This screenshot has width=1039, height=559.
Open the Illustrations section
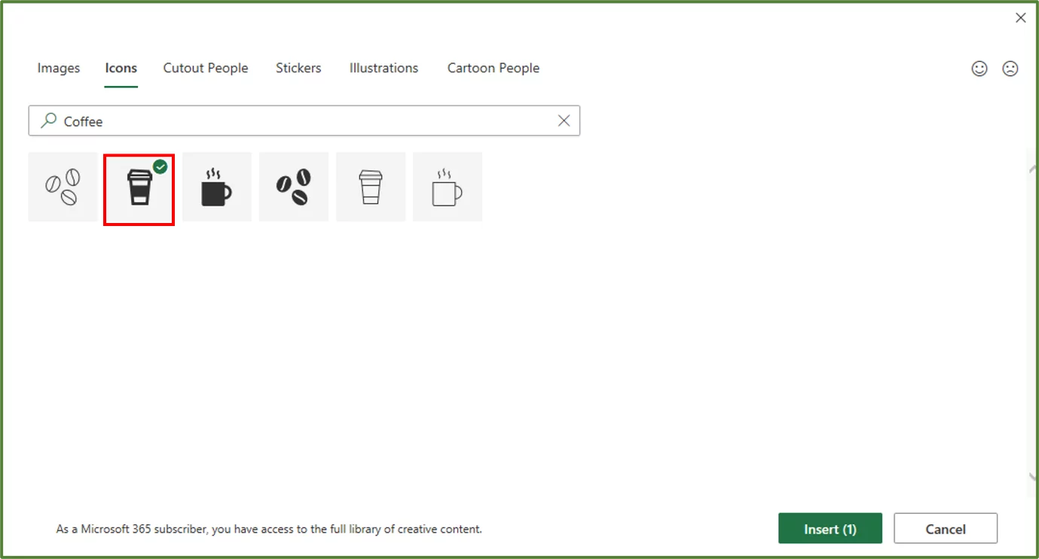pos(384,68)
